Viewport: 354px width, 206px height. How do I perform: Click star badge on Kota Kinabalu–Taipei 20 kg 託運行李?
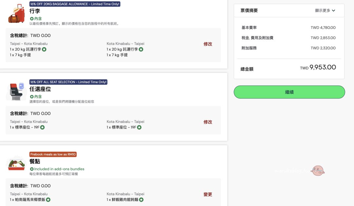[141, 49]
